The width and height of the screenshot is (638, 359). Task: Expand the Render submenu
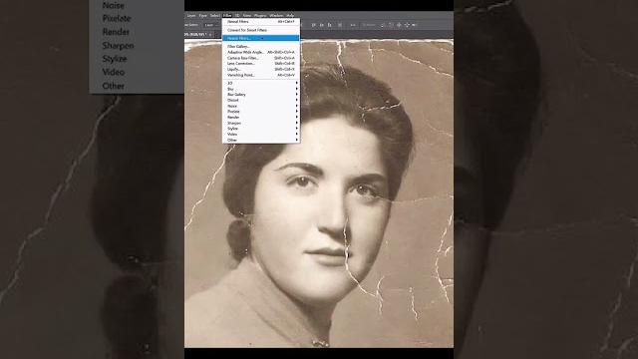(x=261, y=118)
